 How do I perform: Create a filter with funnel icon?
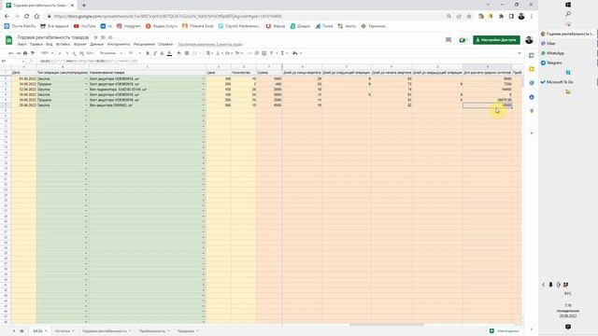point(271,53)
